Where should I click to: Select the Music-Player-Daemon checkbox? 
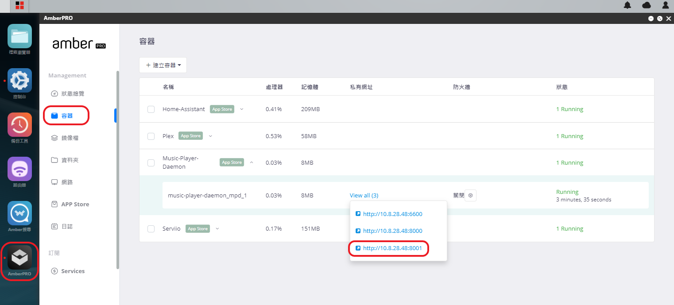pyautogui.click(x=151, y=163)
